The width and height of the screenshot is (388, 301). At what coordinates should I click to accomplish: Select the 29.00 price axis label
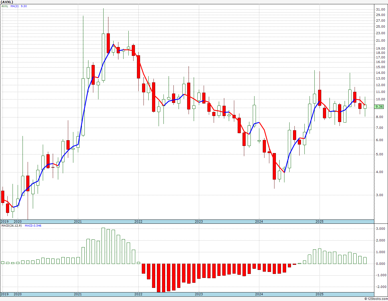pyautogui.click(x=381, y=15)
